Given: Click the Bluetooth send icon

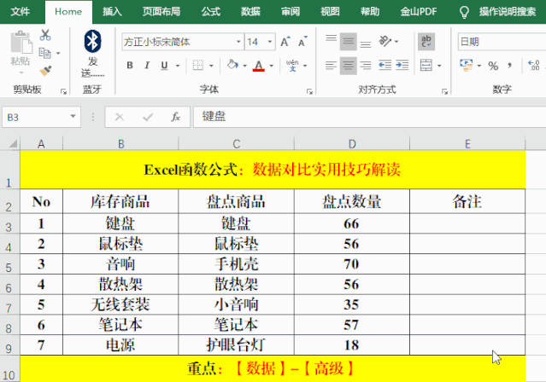Looking at the screenshot, I should [91, 41].
